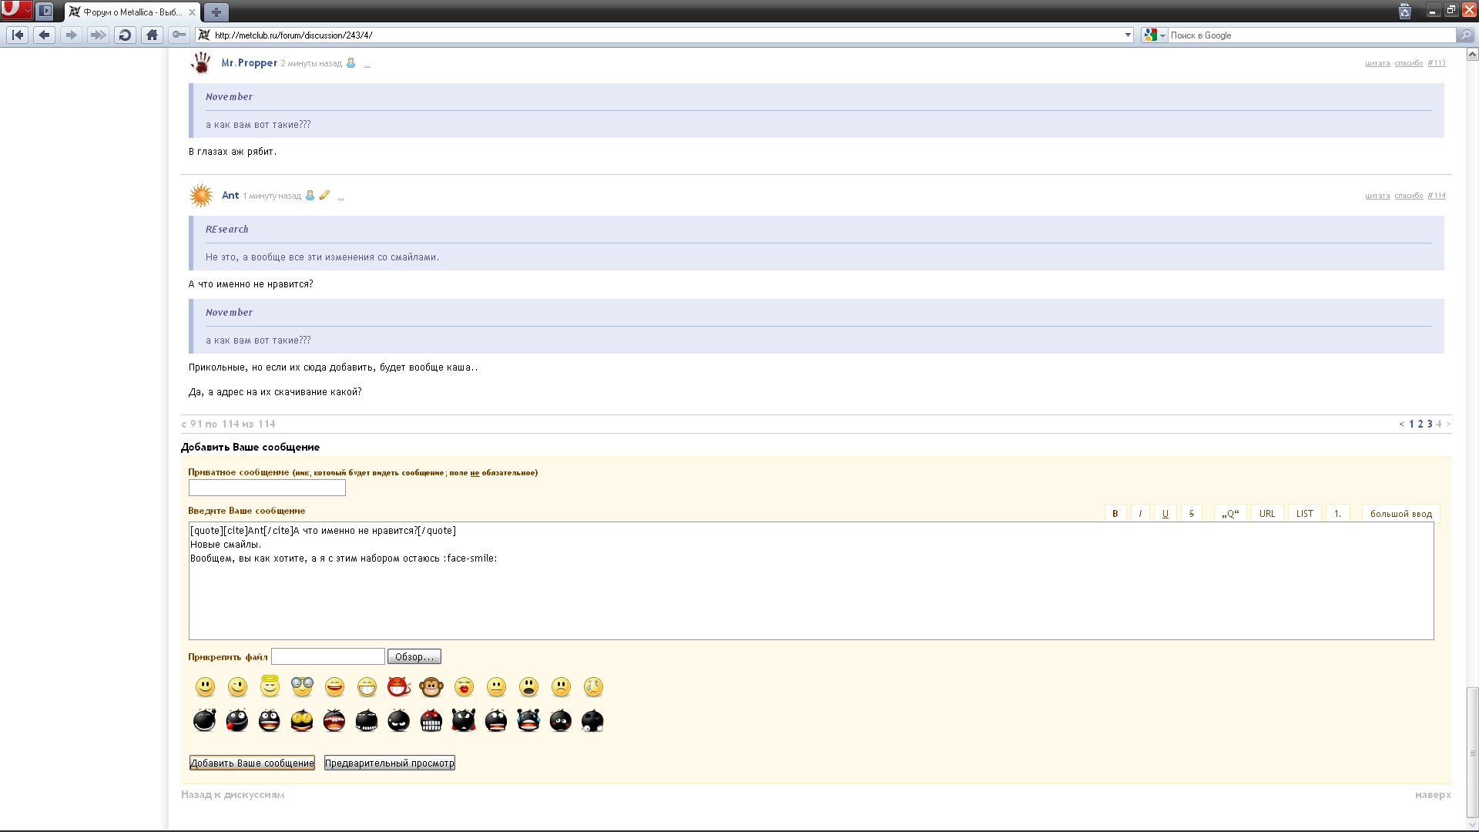
Task: Insert the kissing lips smiley
Action: [x=464, y=686]
